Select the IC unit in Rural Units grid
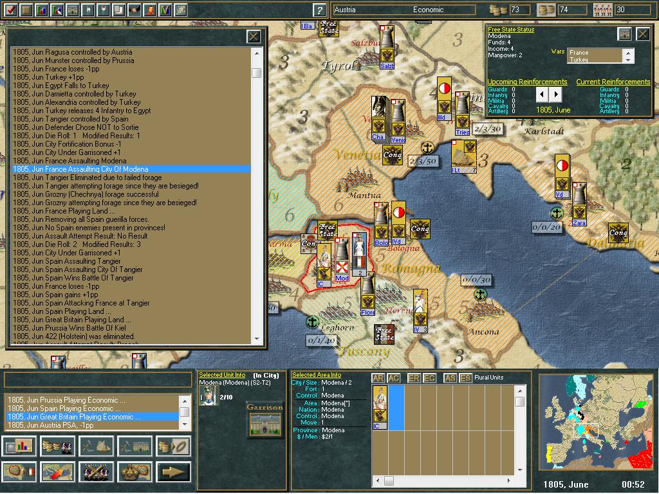659x494 pixels. tap(380, 407)
